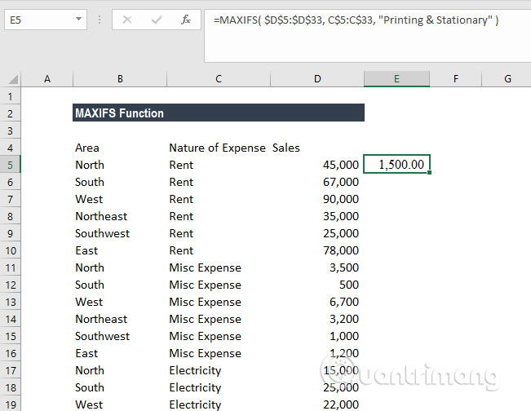Select row 10 header
Viewport: 531px width, 411px height.
click(x=10, y=250)
